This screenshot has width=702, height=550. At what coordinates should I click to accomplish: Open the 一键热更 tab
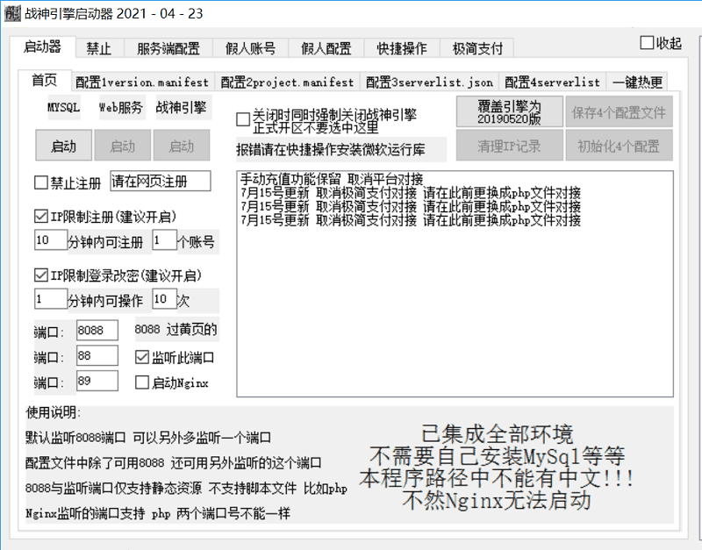636,81
